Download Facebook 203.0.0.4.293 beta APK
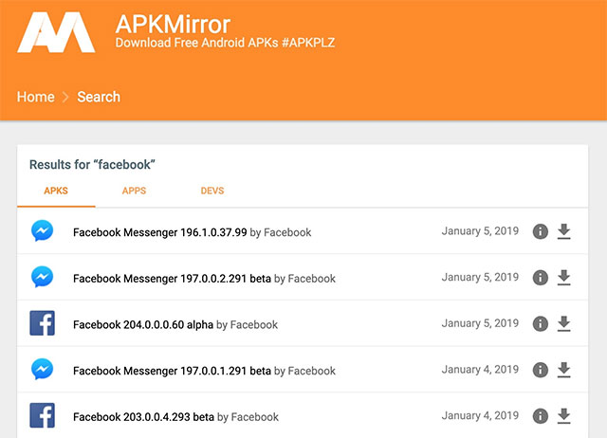 [563, 416]
